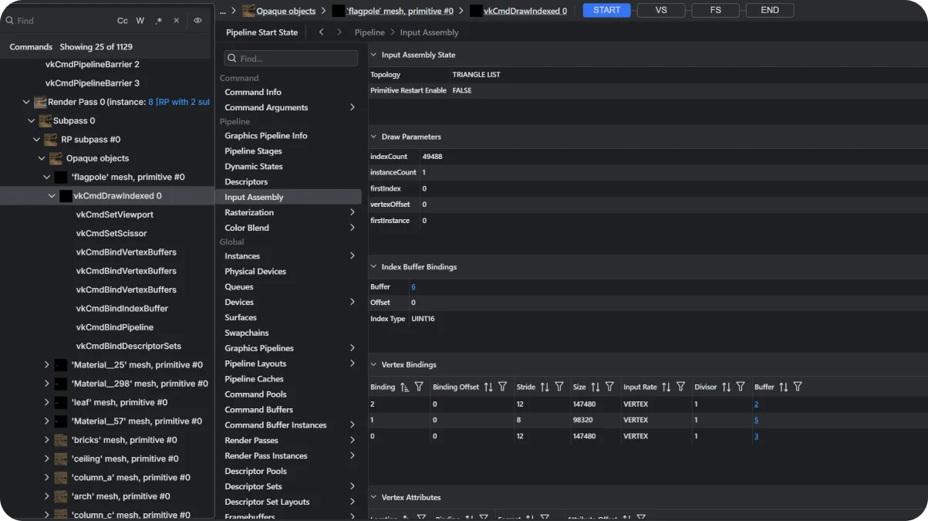928x521 pixels.
Task: Clear the Find search with X icon
Action: coord(176,21)
